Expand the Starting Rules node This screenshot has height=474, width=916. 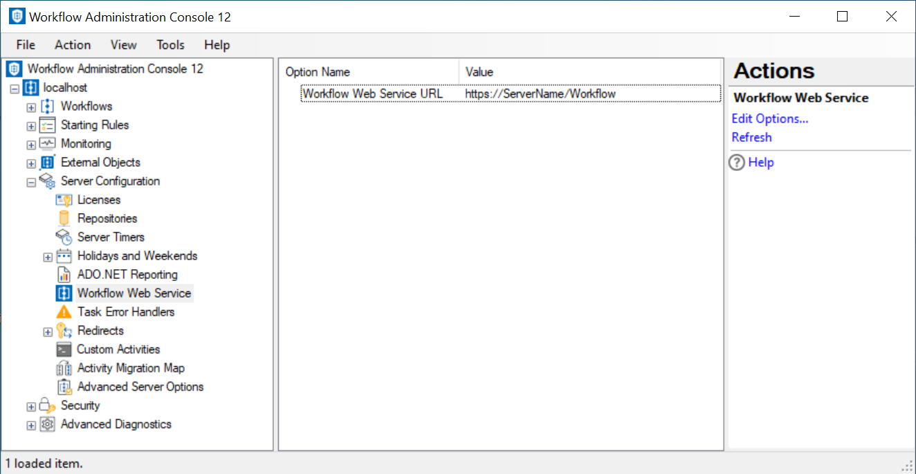[x=31, y=126]
